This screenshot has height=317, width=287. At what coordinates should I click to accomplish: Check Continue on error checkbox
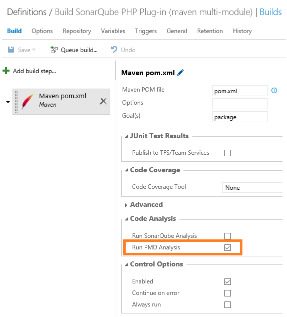227,293
